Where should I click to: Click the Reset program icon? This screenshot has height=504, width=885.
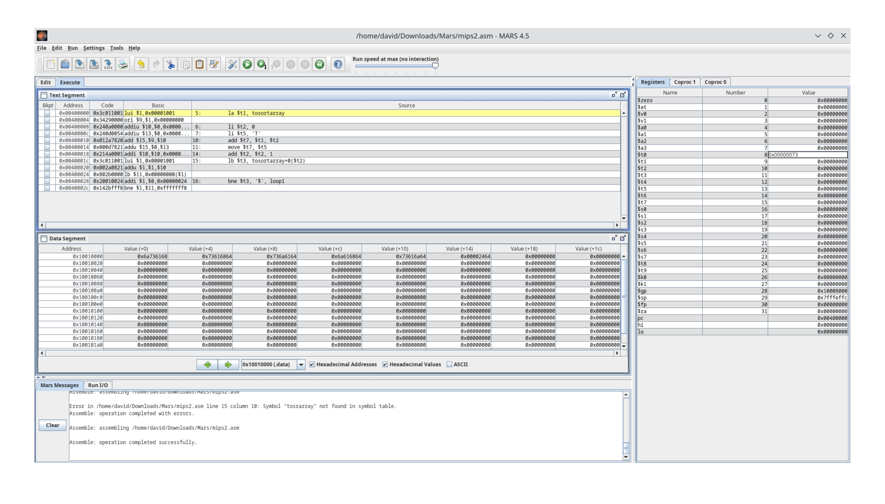point(320,65)
